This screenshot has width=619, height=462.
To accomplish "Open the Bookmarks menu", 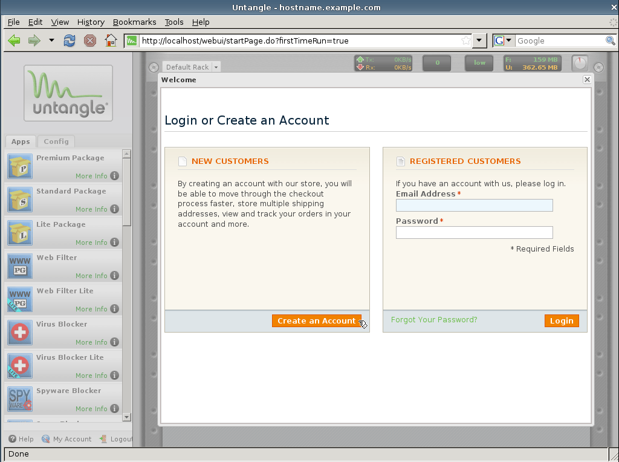I will pyautogui.click(x=135, y=22).
